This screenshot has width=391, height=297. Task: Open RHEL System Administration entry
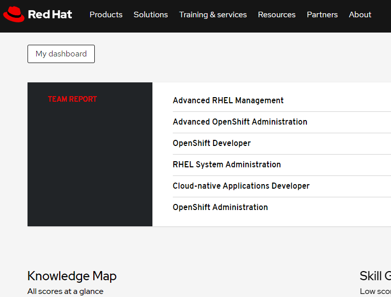226,165
